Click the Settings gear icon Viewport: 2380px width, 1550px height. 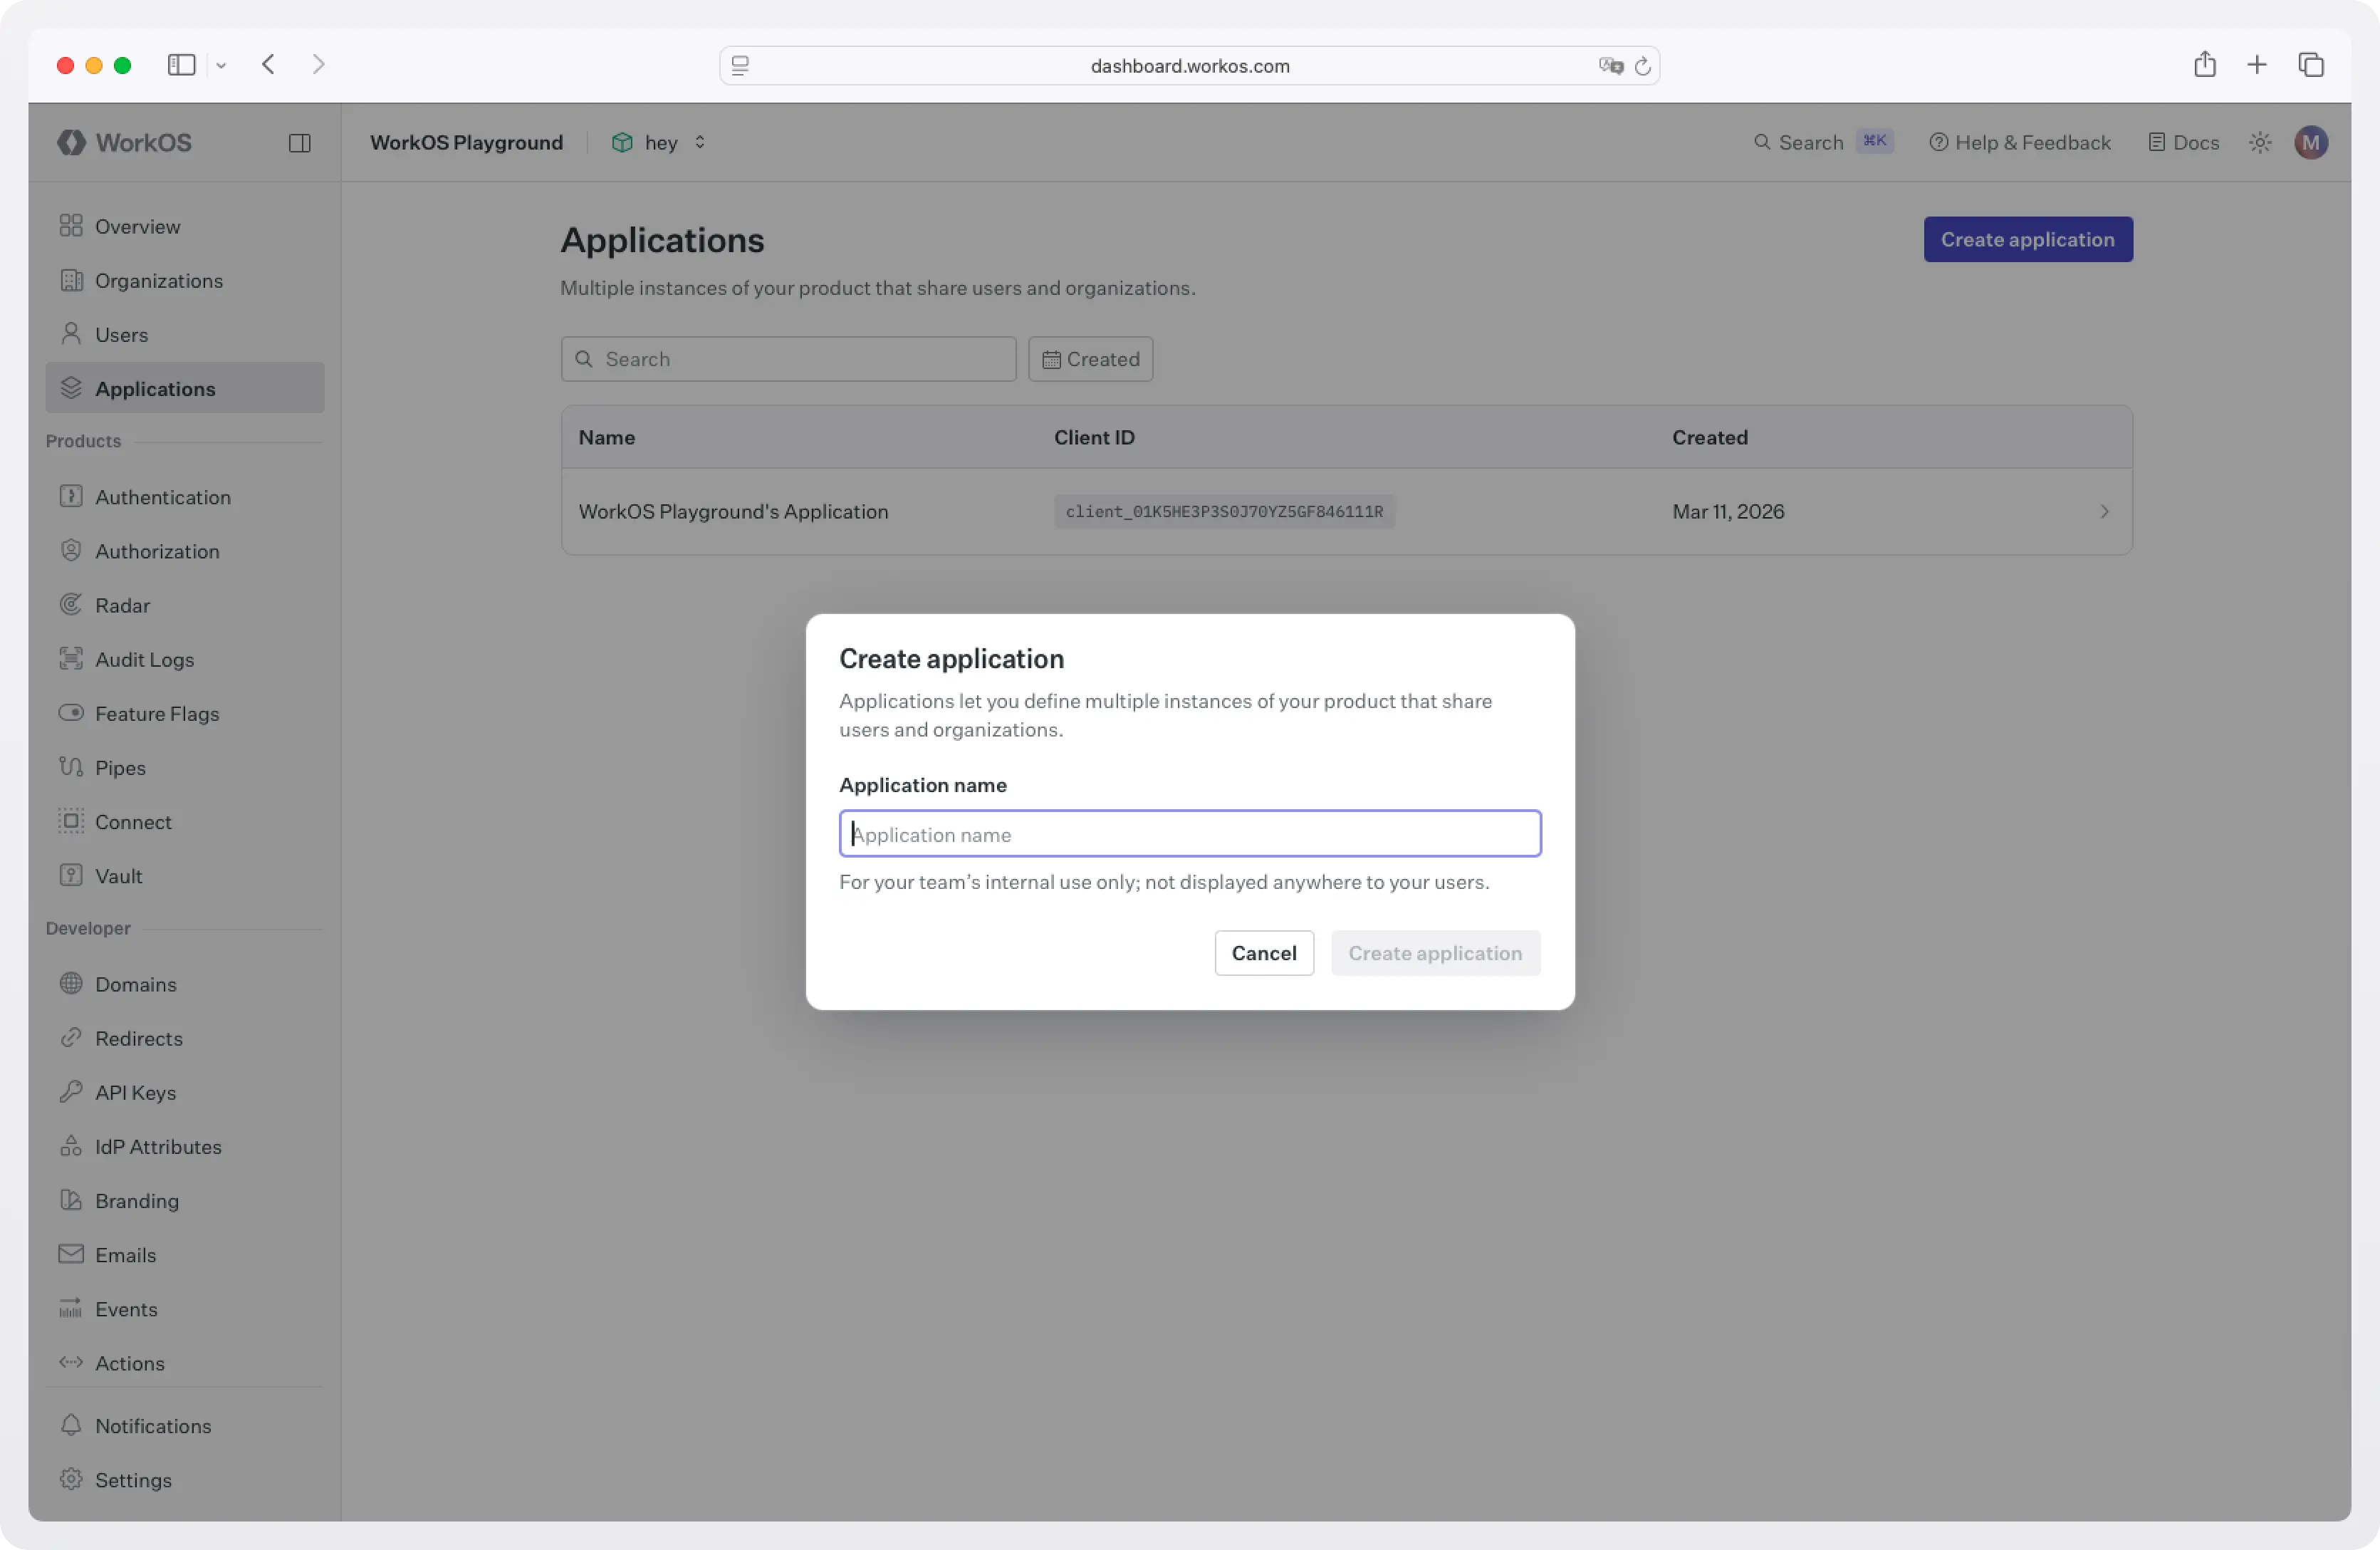71,1478
